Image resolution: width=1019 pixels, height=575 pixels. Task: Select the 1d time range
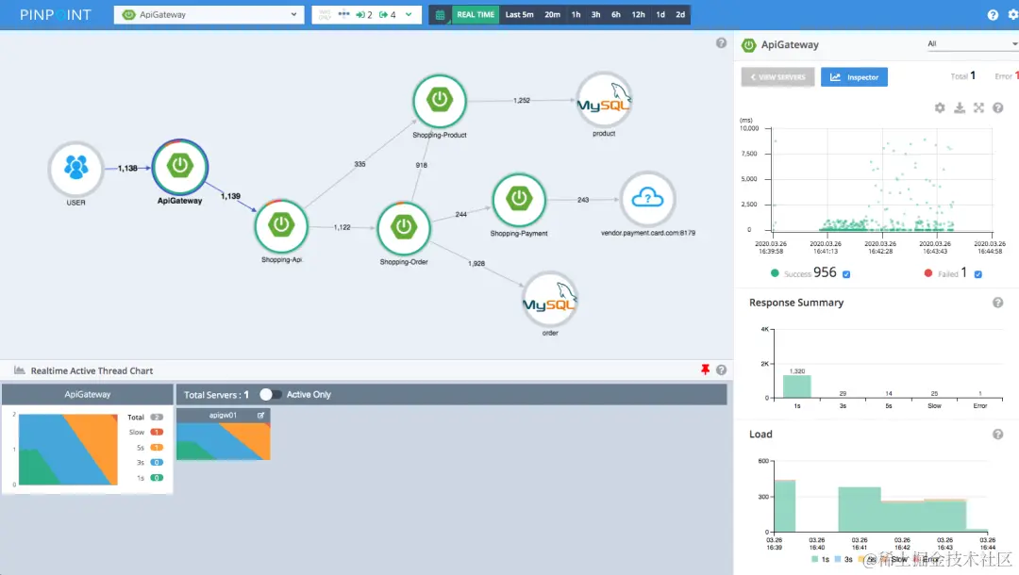(660, 14)
